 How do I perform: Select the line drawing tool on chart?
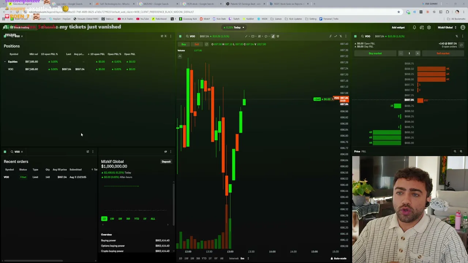click(246, 36)
